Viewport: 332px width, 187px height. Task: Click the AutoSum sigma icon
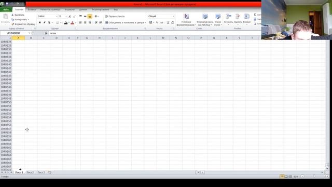[255, 15]
